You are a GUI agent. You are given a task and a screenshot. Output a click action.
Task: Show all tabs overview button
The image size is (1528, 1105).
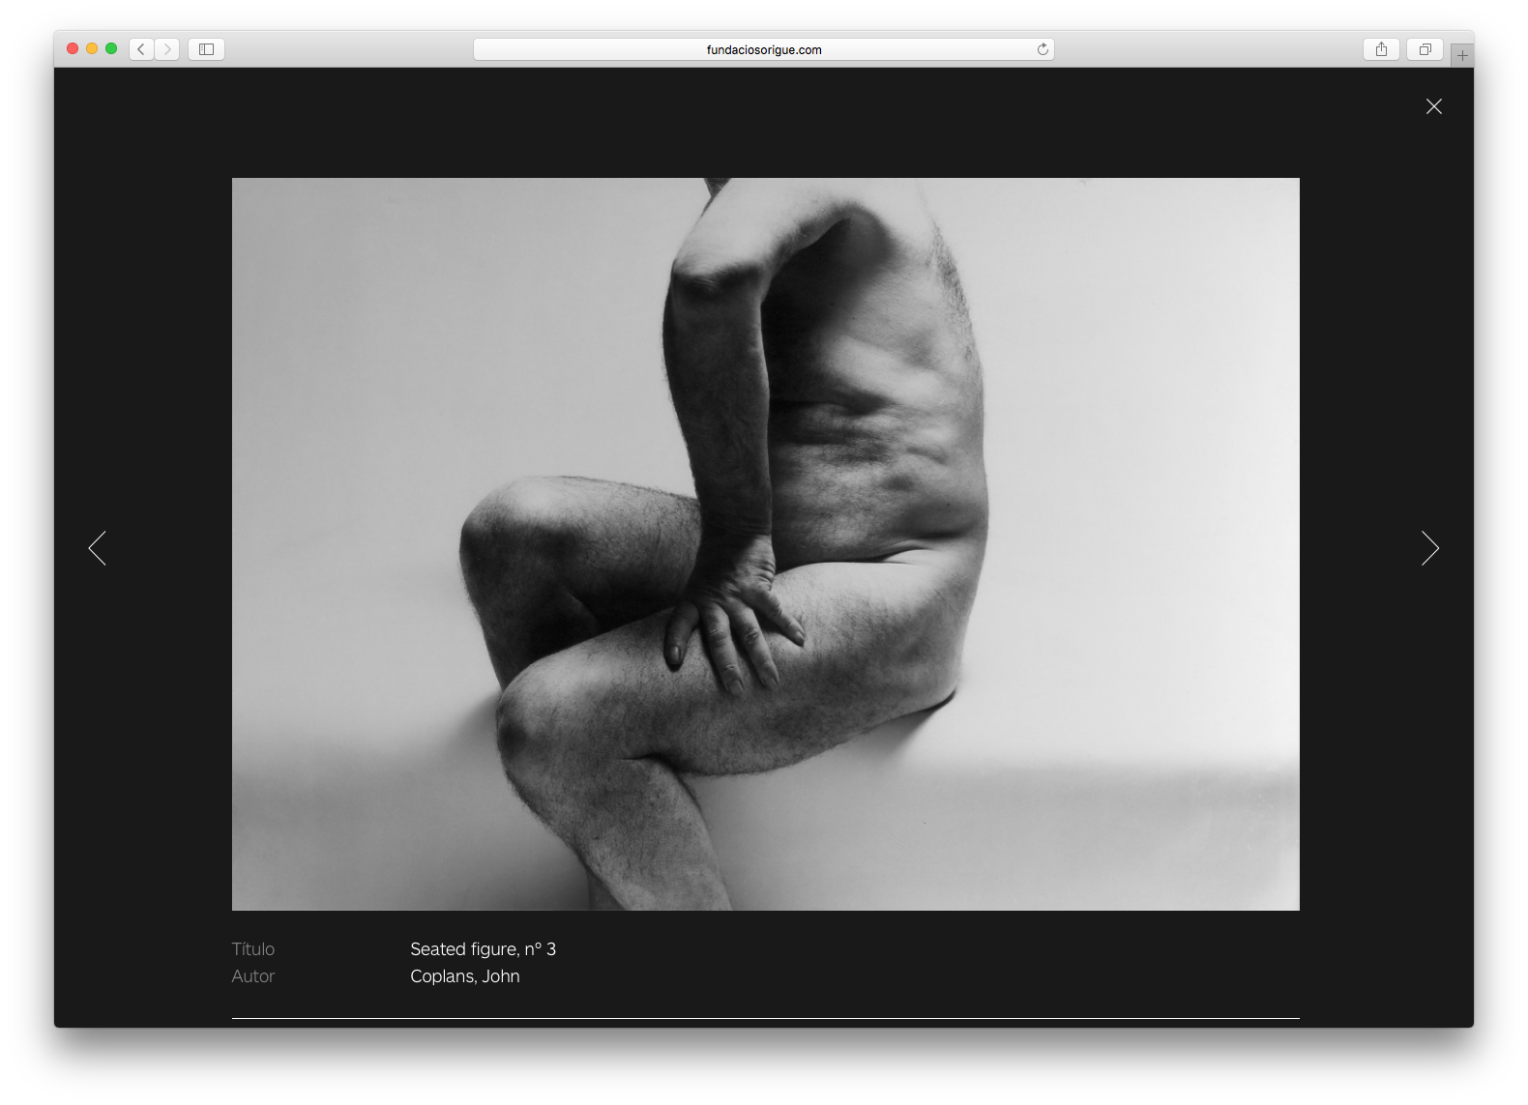[x=1425, y=49]
